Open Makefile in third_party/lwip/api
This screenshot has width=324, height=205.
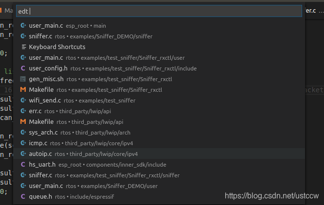coord(159,122)
